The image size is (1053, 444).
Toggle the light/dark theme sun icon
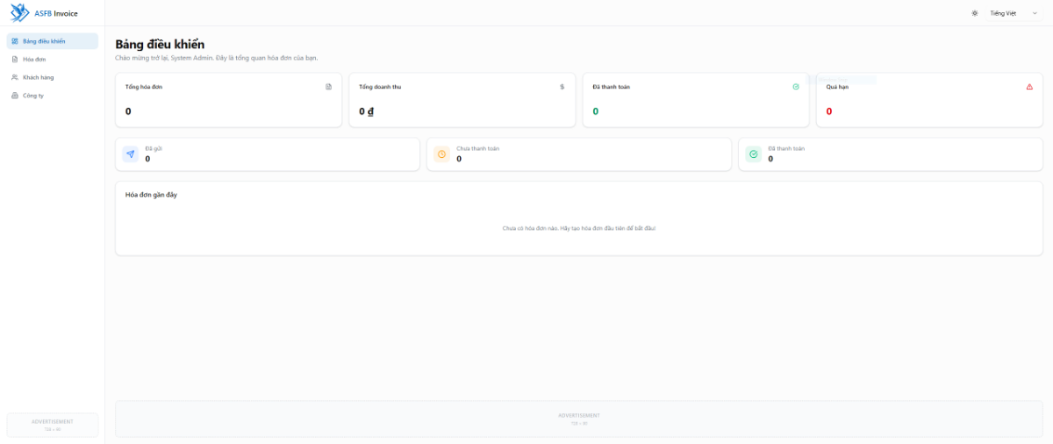pos(975,13)
